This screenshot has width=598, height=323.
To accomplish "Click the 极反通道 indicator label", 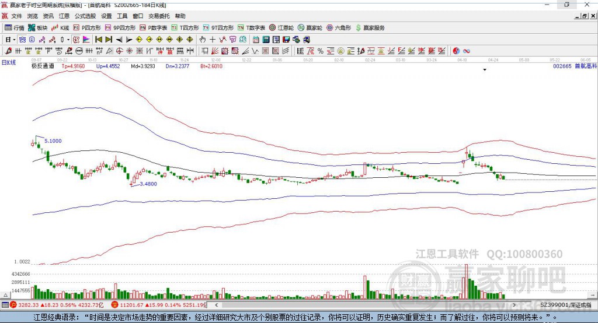I will click(x=43, y=66).
